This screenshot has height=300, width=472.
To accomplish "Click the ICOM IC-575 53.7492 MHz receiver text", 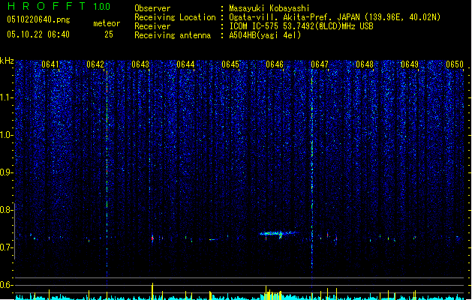I will click(301, 26).
